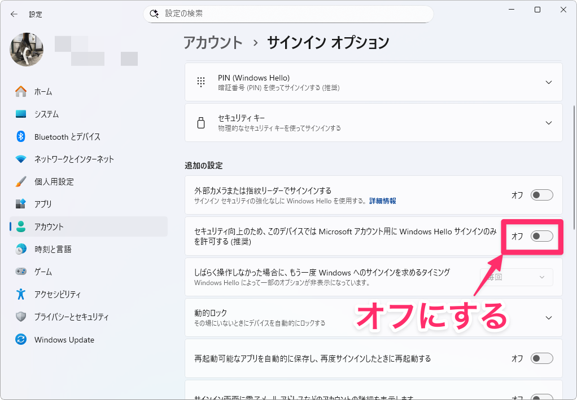Click アカウント in the breadcrumb

(x=213, y=42)
